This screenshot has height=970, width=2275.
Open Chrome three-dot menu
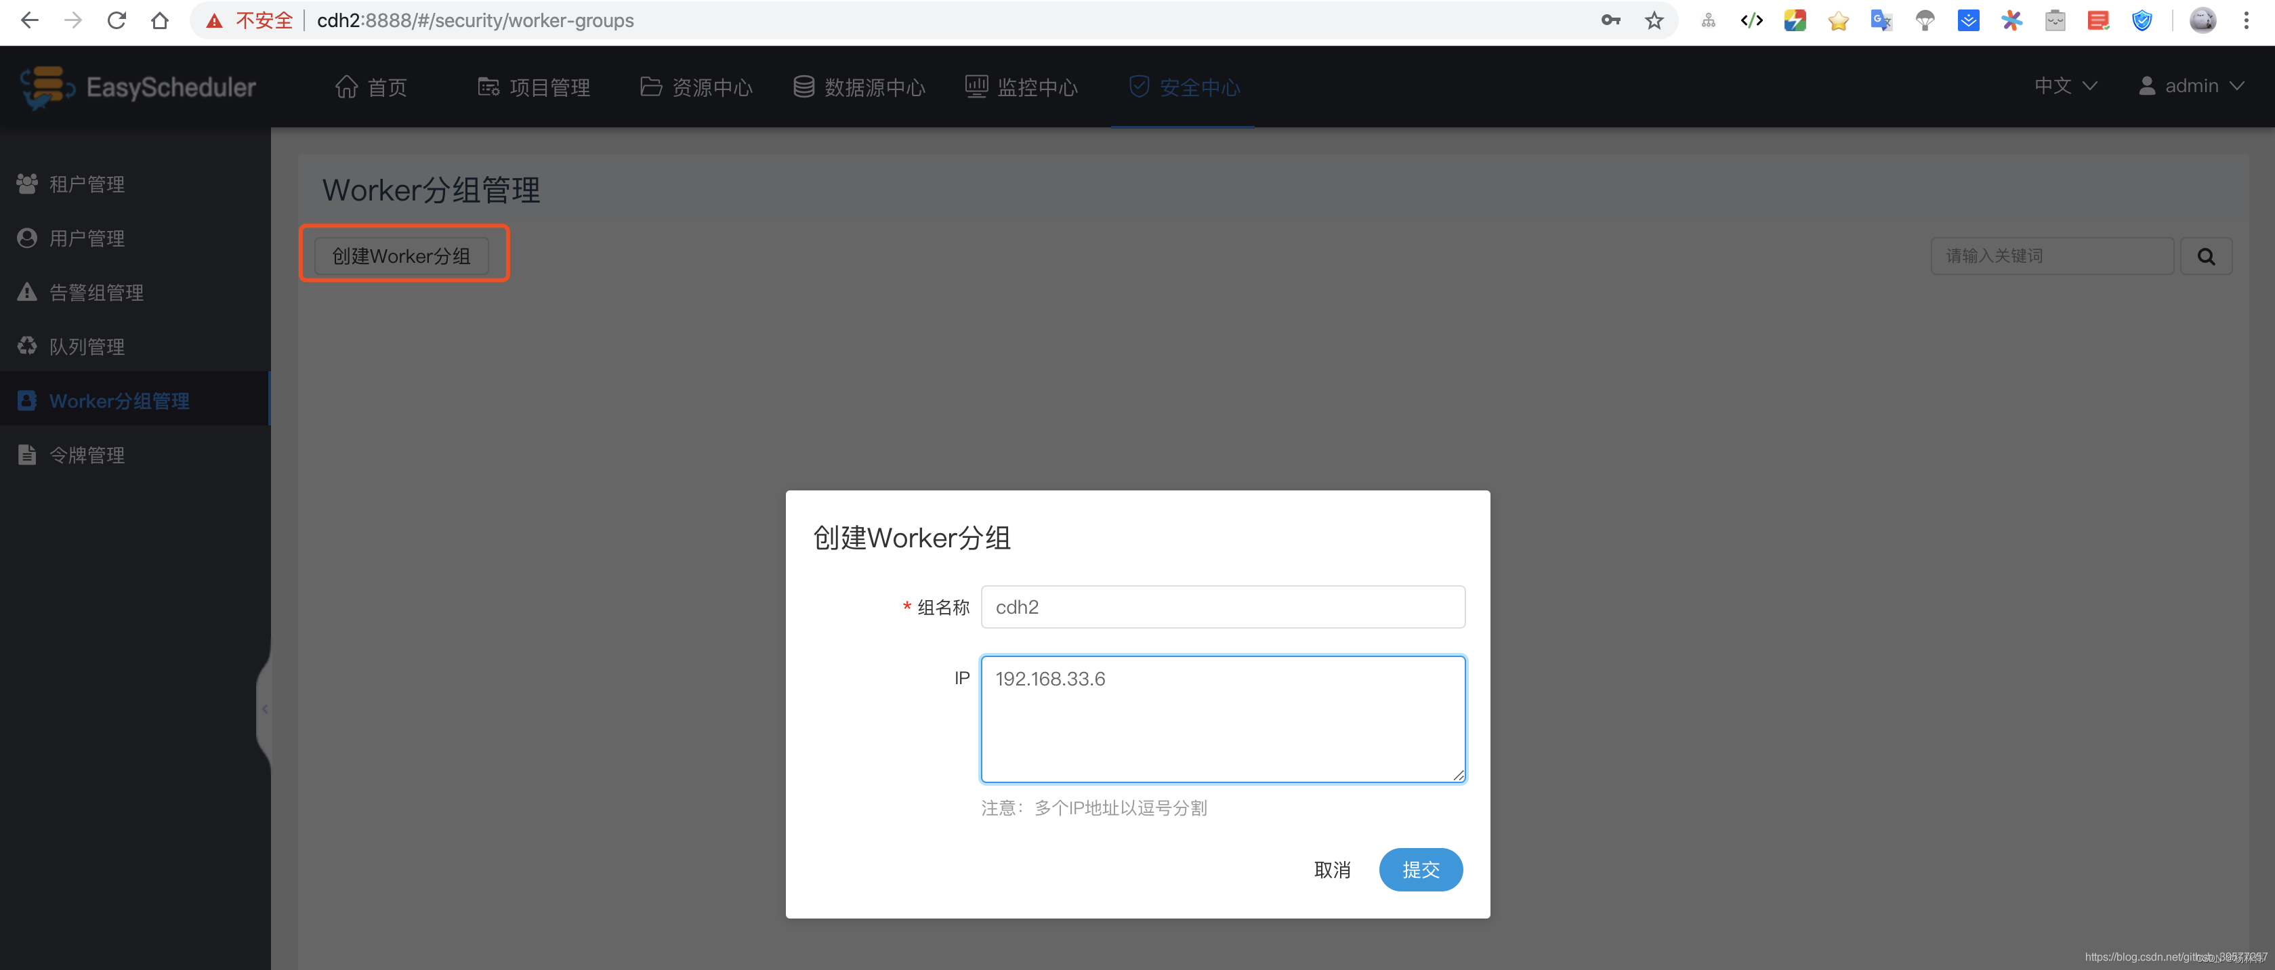pyautogui.click(x=2246, y=20)
